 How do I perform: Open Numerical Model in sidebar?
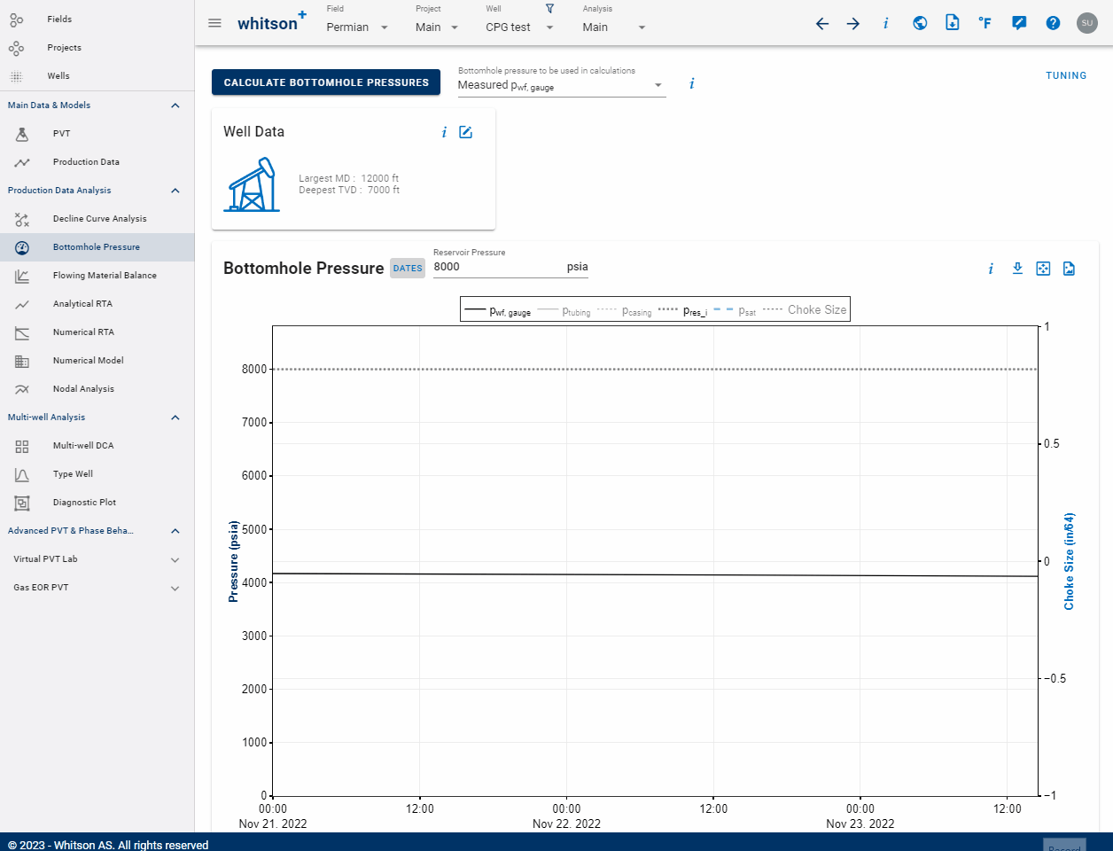97,361
